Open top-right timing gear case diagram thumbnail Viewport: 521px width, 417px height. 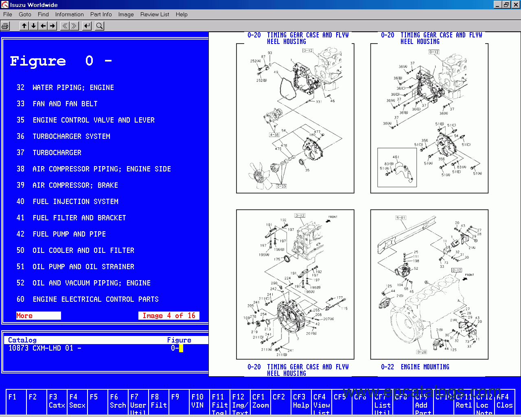429,118
